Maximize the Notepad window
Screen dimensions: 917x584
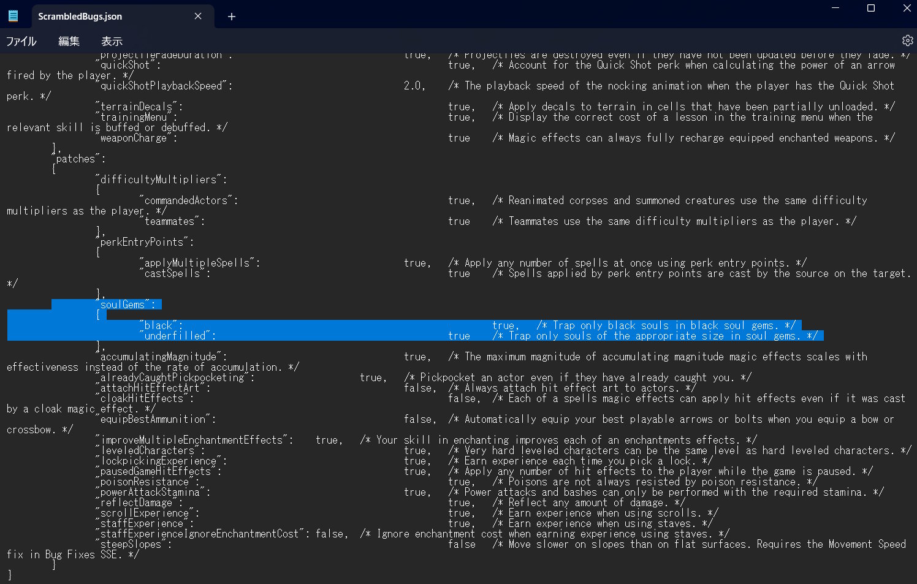pyautogui.click(x=871, y=8)
